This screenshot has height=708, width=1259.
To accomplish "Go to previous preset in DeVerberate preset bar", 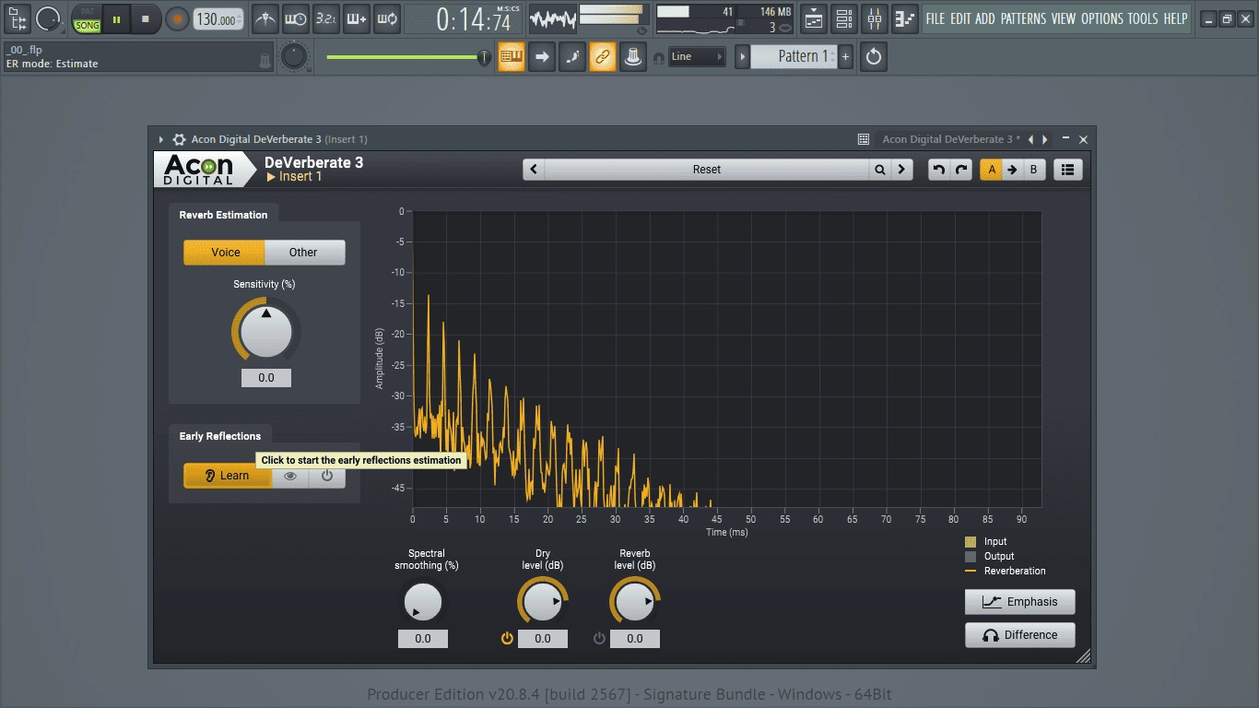I will [534, 170].
